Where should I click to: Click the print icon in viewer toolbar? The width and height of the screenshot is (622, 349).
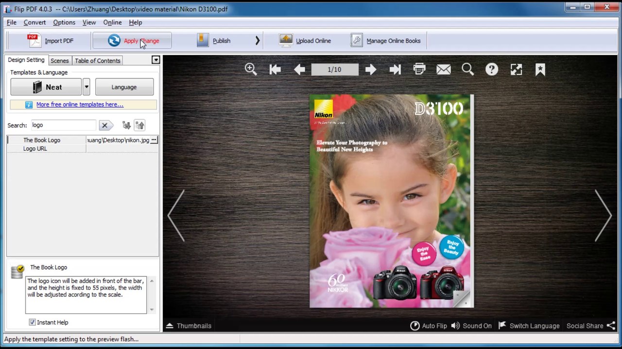coord(419,69)
